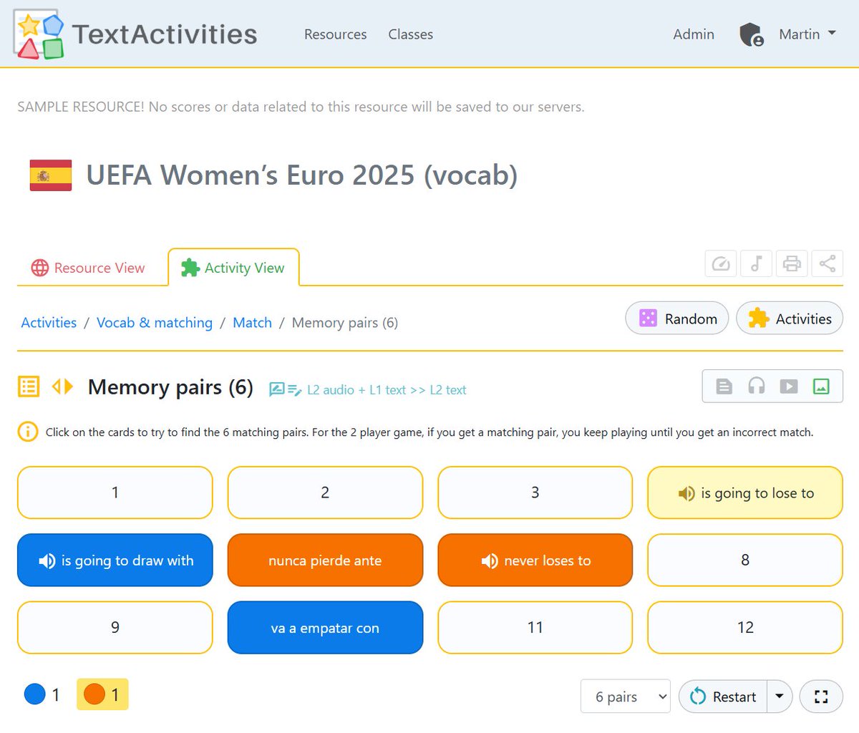The width and height of the screenshot is (859, 733).
Task: Toggle the headphones audio icon
Action: (757, 387)
